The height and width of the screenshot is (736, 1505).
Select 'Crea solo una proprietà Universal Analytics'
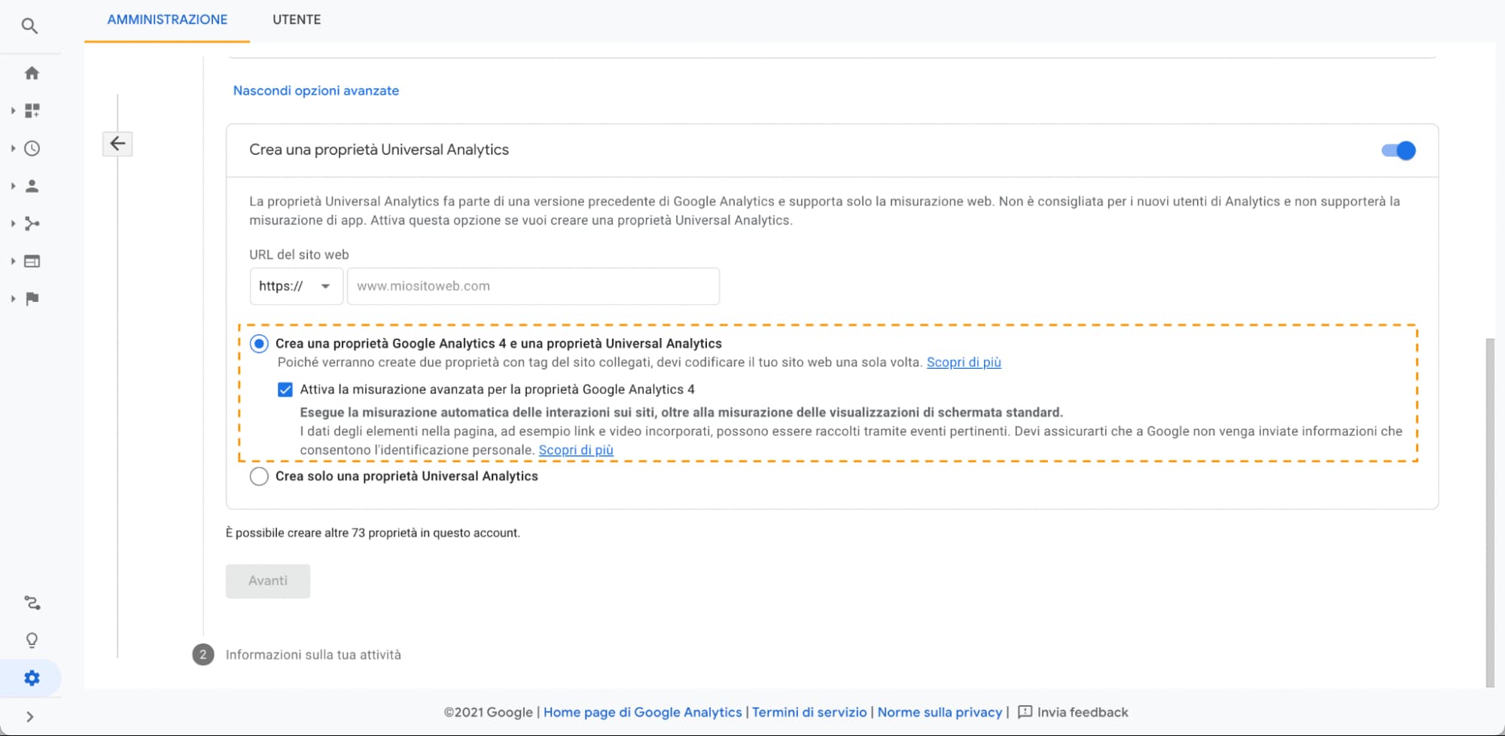pyautogui.click(x=259, y=476)
